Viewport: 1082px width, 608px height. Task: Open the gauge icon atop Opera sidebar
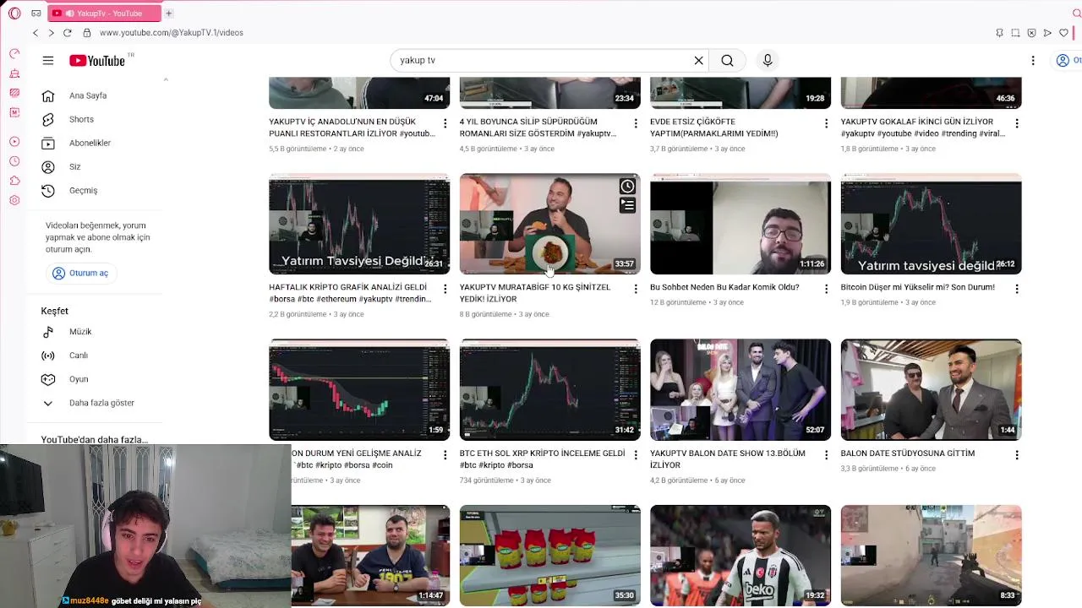coord(14,54)
